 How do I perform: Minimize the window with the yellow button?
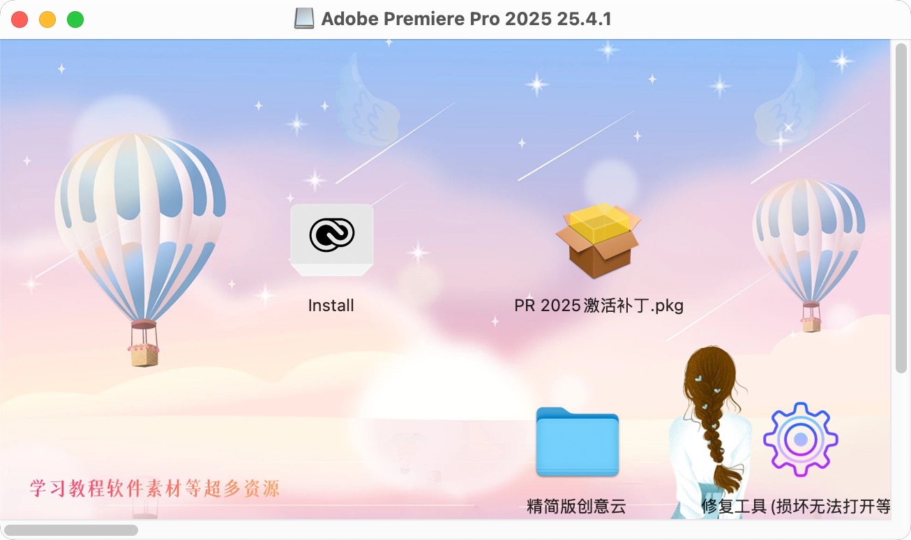point(47,20)
